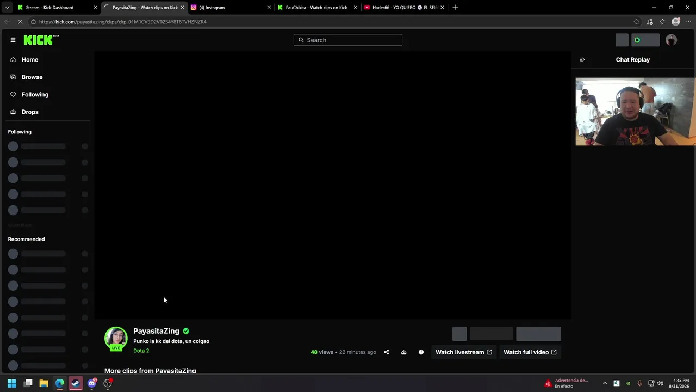696x392 pixels.
Task: Open Microsoft Edge from the taskbar
Action: (x=60, y=383)
